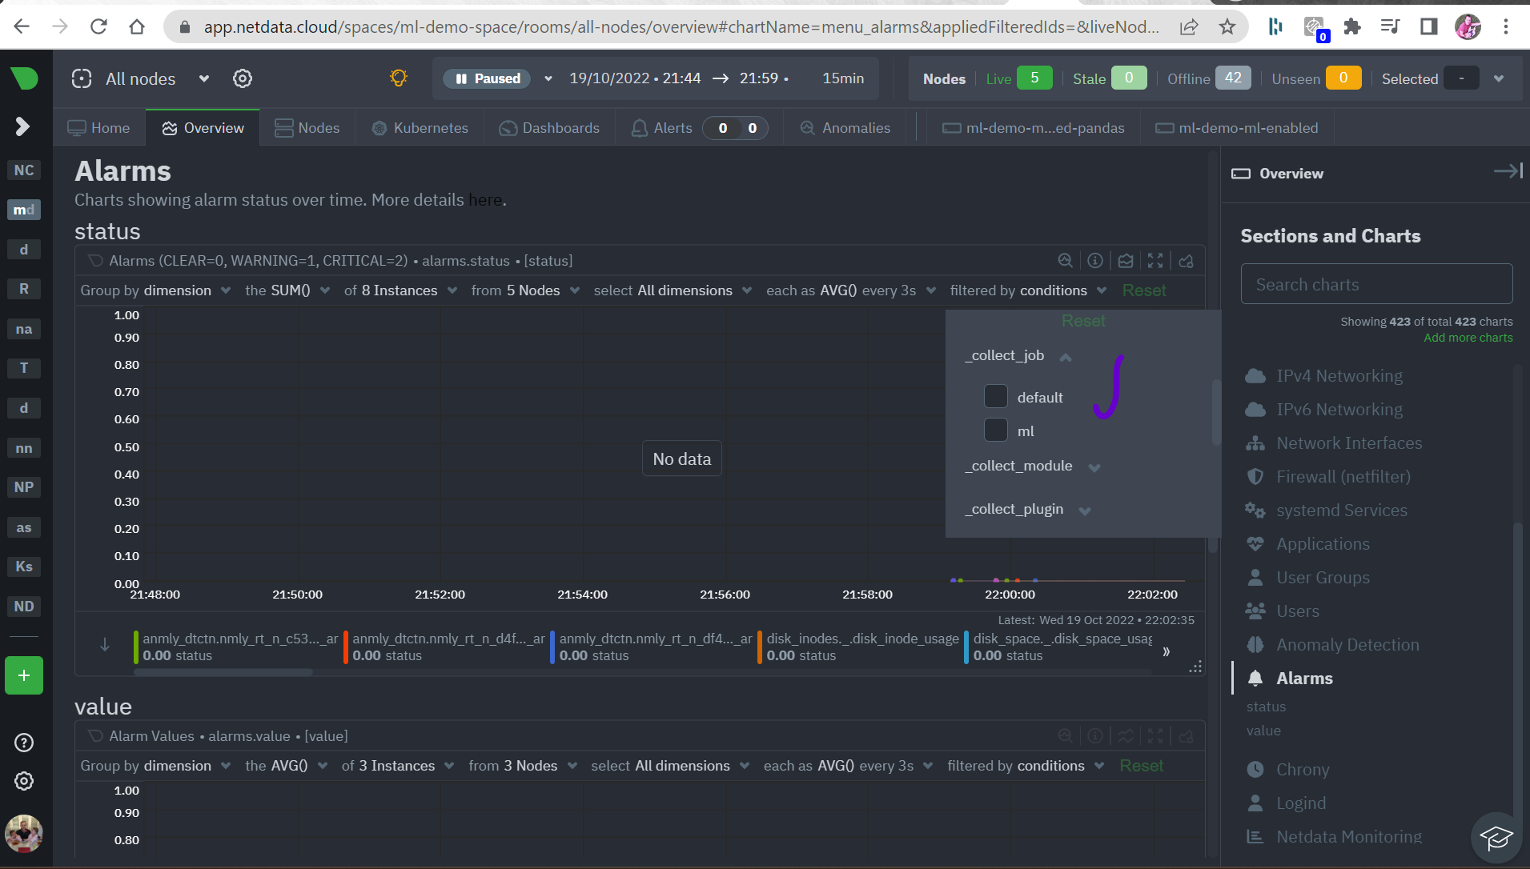Click the information icon on the Alarms status chart
The height and width of the screenshot is (869, 1530).
tap(1094, 260)
